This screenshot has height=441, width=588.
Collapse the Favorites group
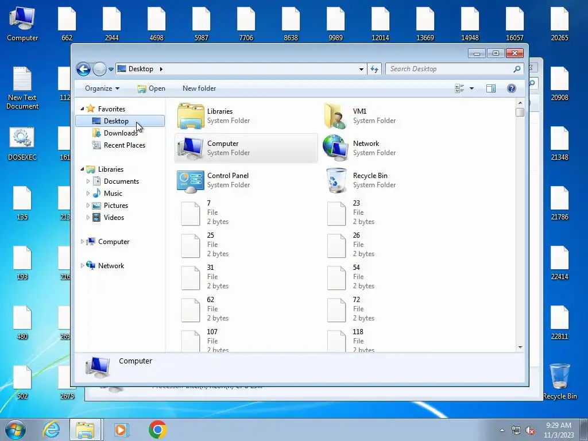coord(83,109)
